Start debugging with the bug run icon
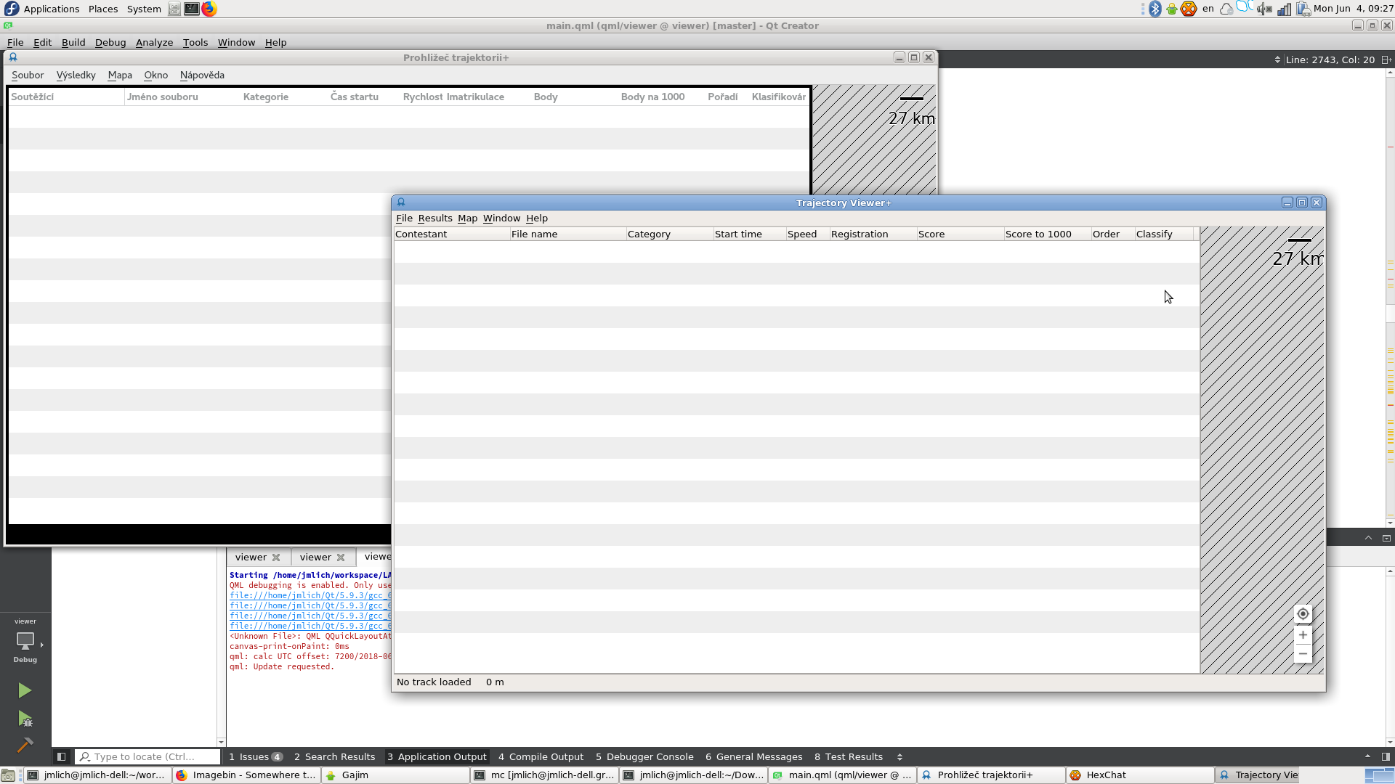Screen dimensions: 1395x784 click(x=25, y=719)
